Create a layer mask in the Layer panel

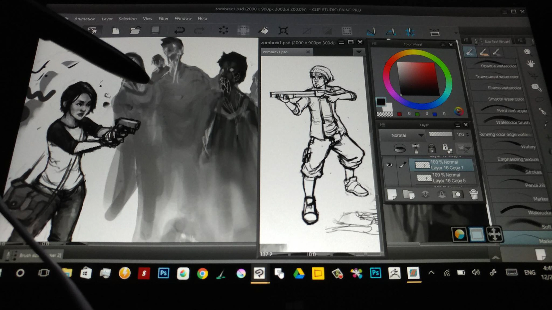click(x=458, y=195)
